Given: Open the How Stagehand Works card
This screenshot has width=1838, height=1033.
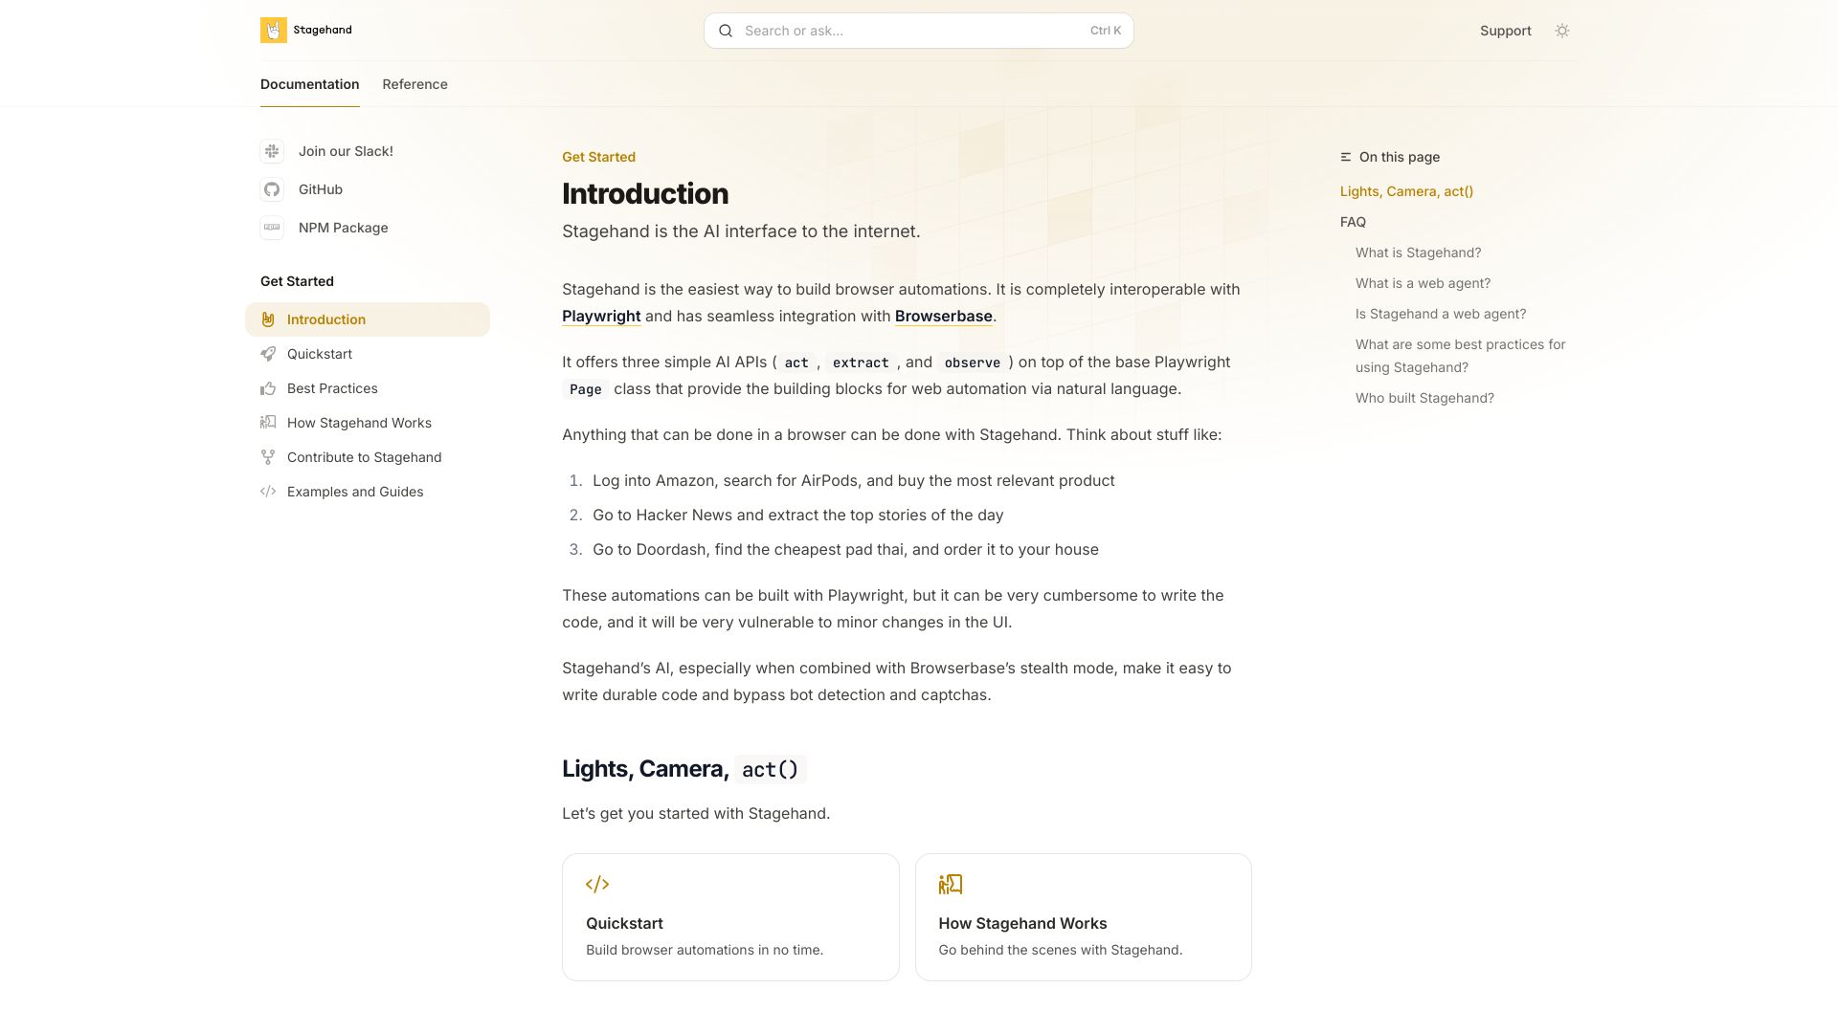Looking at the screenshot, I should click(1083, 917).
